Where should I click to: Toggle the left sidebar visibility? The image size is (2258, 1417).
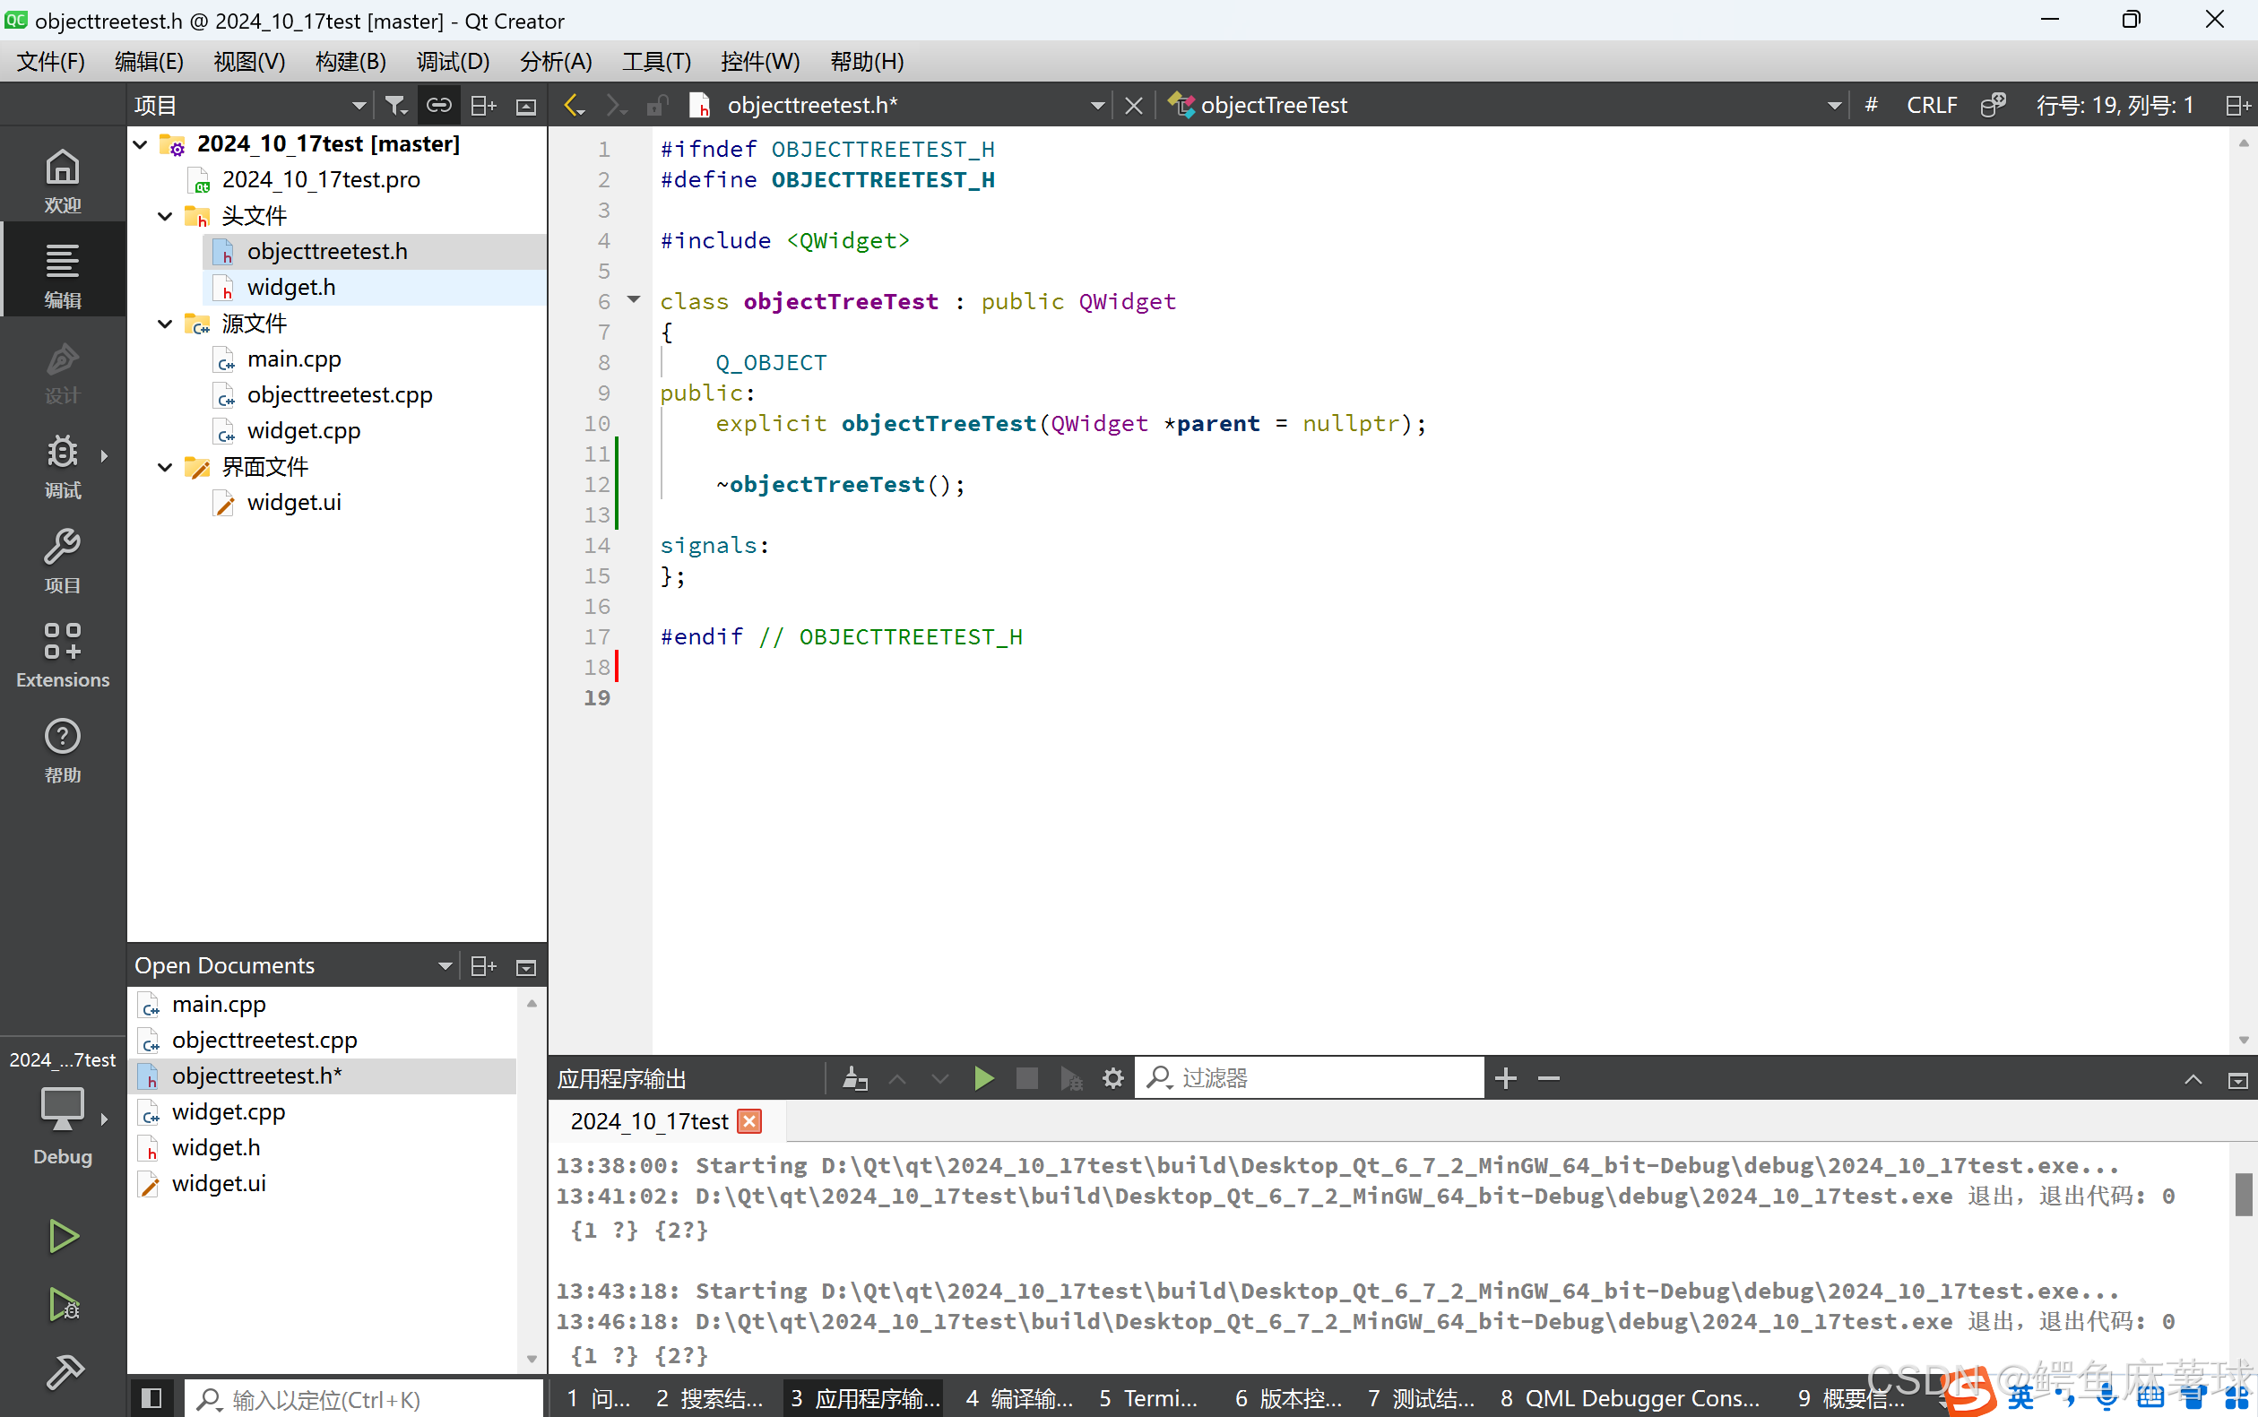coord(151,1399)
